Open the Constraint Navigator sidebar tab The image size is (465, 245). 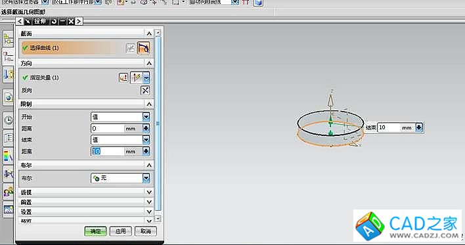[8, 56]
